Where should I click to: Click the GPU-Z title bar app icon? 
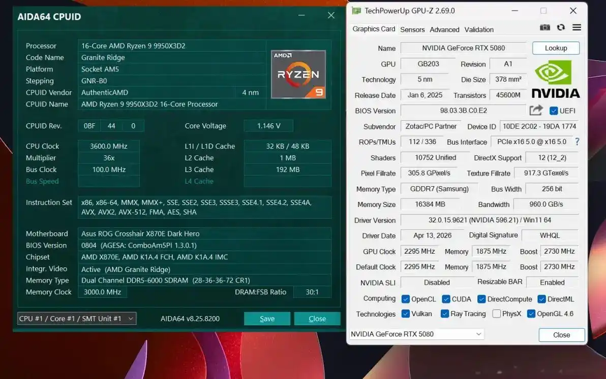[x=356, y=11]
